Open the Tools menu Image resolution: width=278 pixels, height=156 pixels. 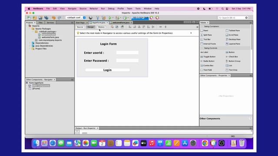tap(138, 9)
